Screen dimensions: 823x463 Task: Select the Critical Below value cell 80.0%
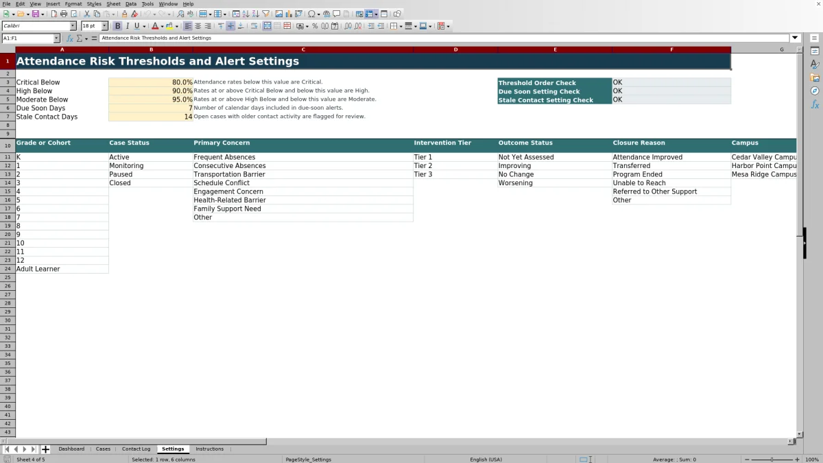[151, 82]
